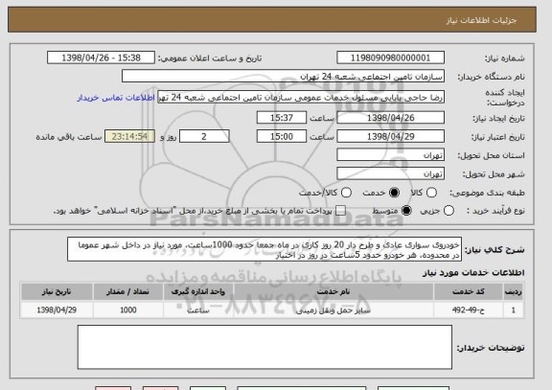Image resolution: width=552 pixels, height=390 pixels.
Task: Click the buyer organization name field
Action: point(283,76)
